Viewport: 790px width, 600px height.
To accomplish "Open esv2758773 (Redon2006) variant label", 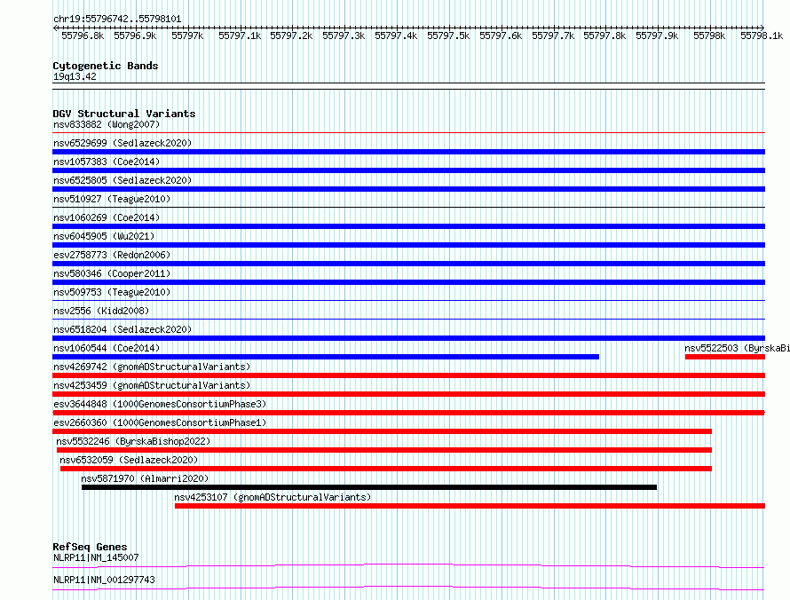I will click(x=112, y=255).
